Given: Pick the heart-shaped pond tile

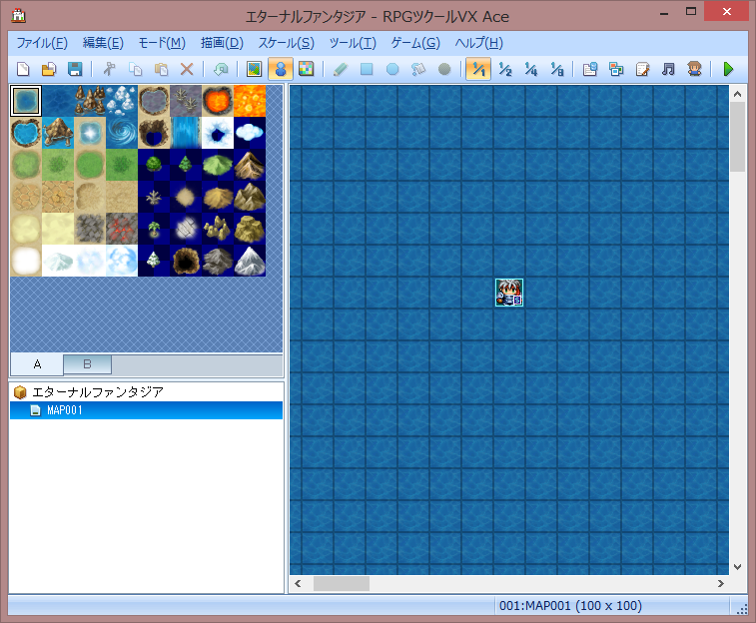Looking at the screenshot, I should [x=26, y=133].
